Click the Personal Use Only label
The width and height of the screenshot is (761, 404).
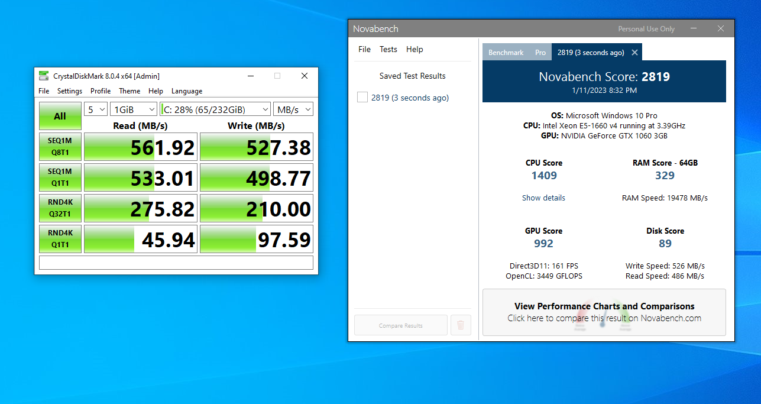point(646,29)
